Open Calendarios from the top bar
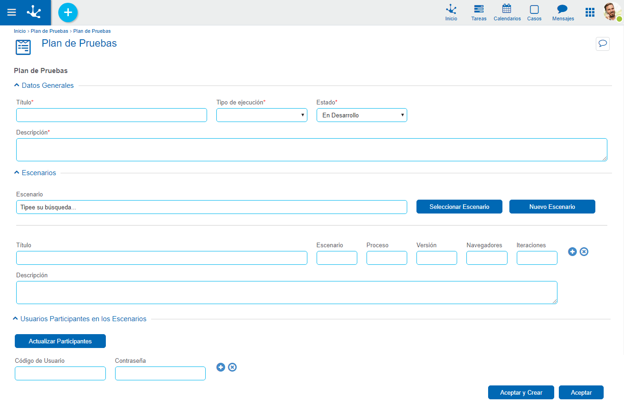This screenshot has width=624, height=409. [507, 12]
